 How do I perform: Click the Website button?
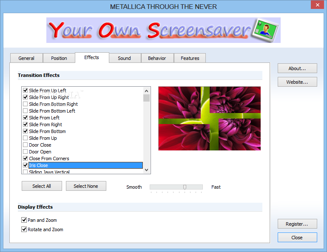(x=297, y=82)
